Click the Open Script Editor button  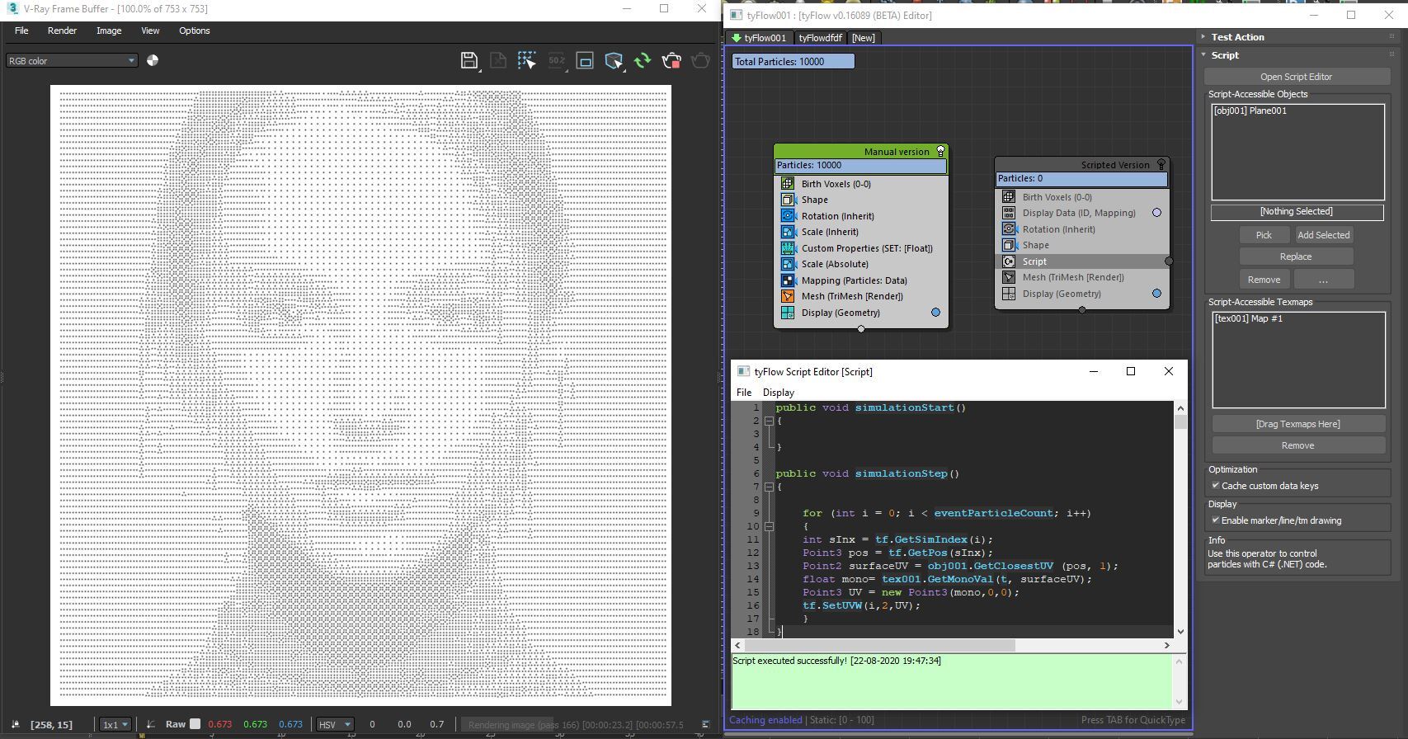point(1296,77)
